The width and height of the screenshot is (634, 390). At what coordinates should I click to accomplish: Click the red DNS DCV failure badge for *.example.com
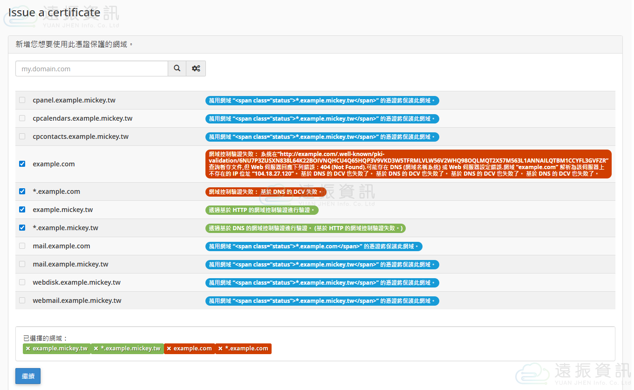[x=266, y=192]
